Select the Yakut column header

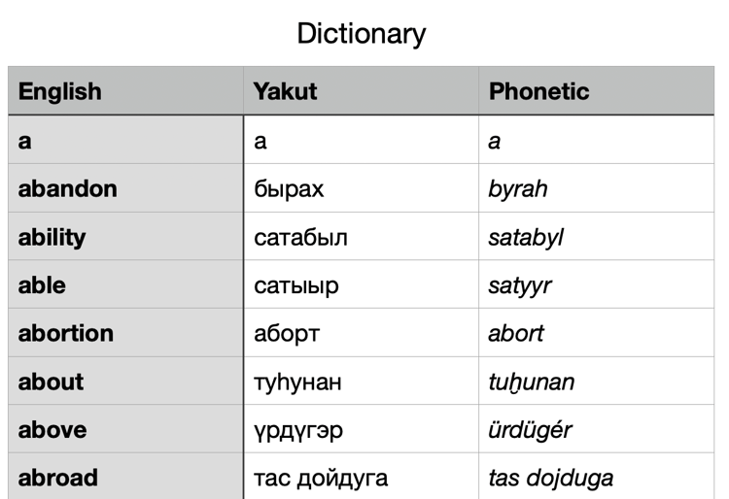click(285, 91)
